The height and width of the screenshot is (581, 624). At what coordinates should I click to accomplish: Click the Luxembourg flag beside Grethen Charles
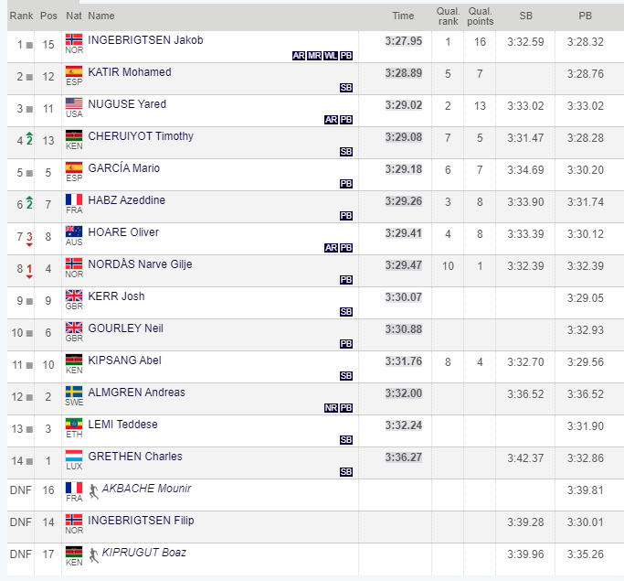click(x=74, y=456)
